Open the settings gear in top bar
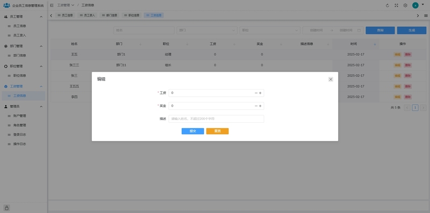 click(405, 5)
